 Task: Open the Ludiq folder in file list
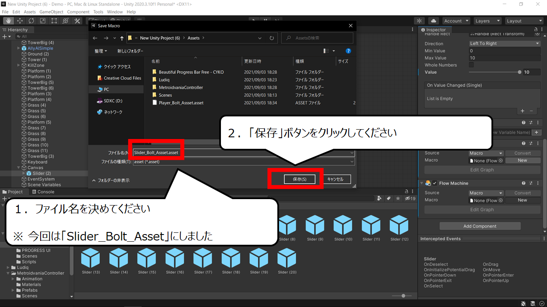coord(165,80)
